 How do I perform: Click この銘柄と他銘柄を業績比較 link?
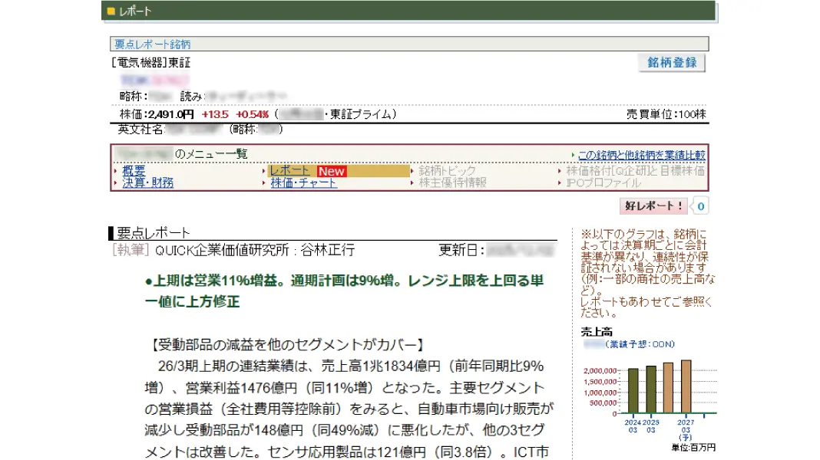pos(642,155)
